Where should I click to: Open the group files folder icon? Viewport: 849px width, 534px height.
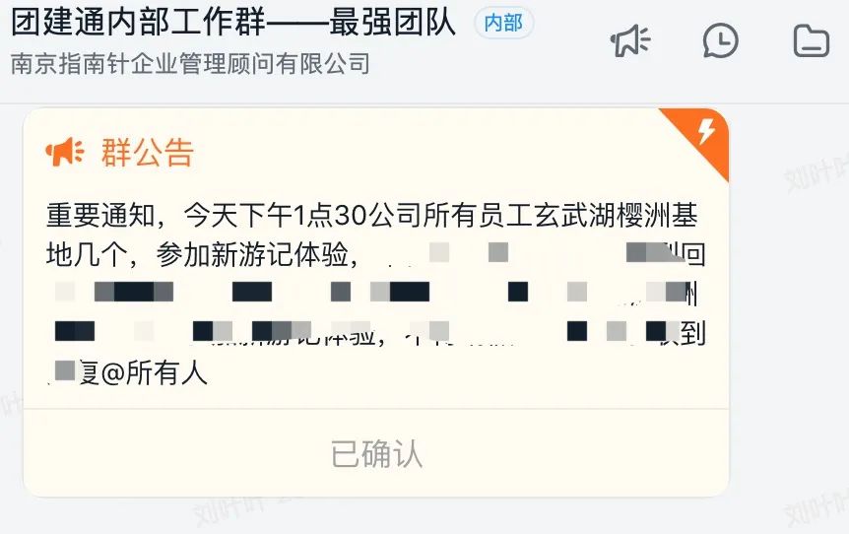click(x=812, y=40)
